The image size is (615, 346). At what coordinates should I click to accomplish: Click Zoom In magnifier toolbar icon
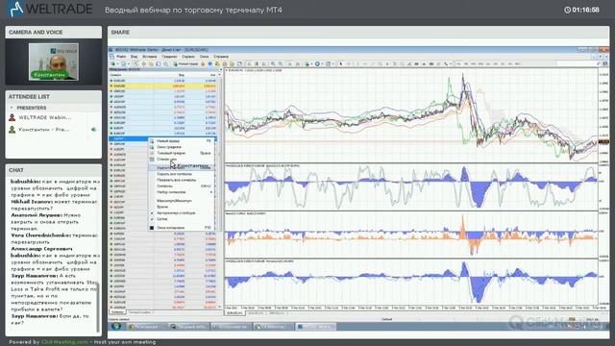pos(273,63)
